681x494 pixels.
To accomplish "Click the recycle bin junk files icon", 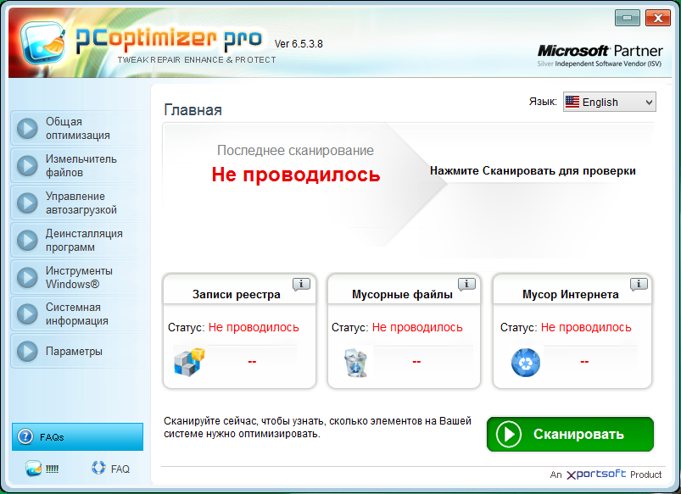I will (354, 363).
